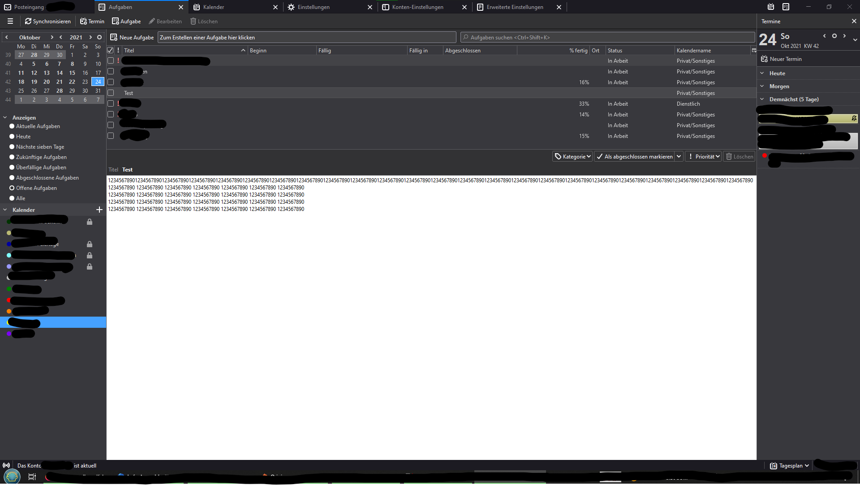Collapse the Demnächst (5 Tage) section
860x485 pixels.
(762, 99)
